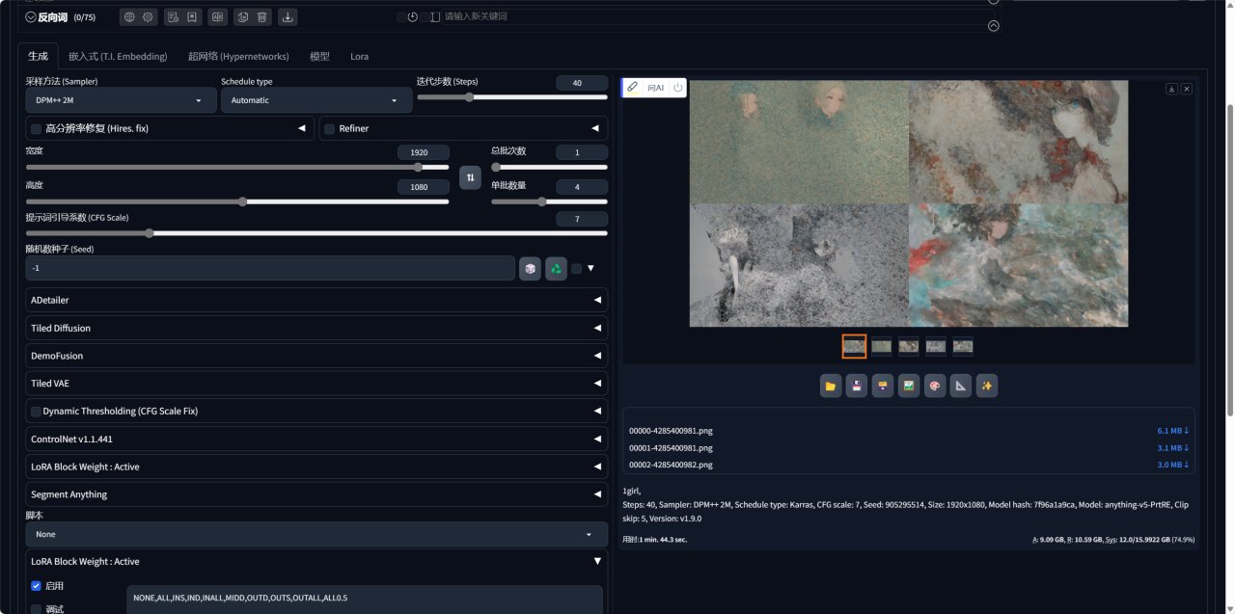Click the dice icon to randomize seed
Viewport: 1235px width, 614px height.
[x=530, y=269]
